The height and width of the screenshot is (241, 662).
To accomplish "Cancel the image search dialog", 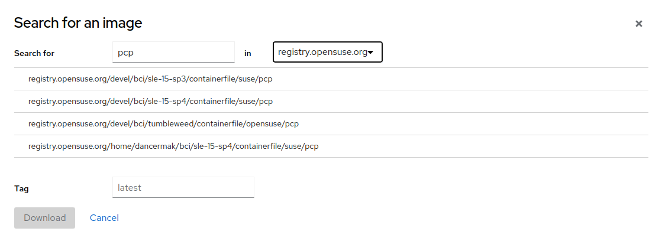I will pos(104,218).
